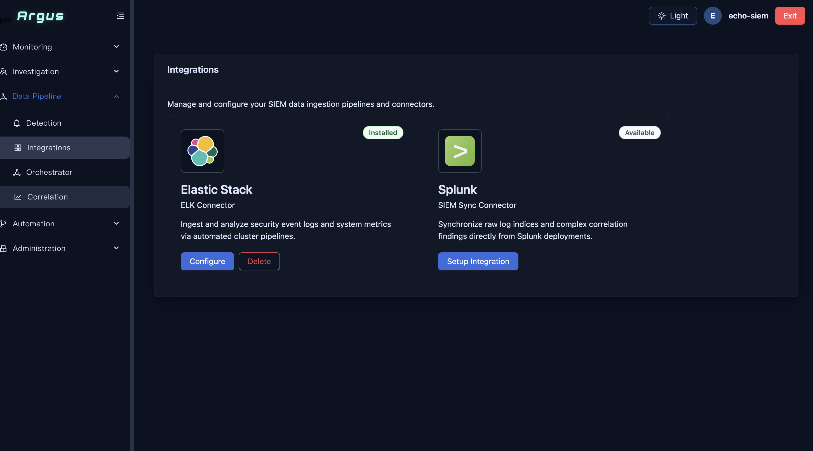Image resolution: width=813 pixels, height=451 pixels.
Task: Configure the Elastic Stack integration
Action: click(x=207, y=261)
